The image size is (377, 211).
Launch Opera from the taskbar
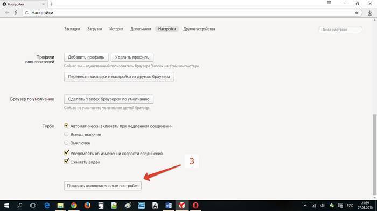(x=196, y=206)
